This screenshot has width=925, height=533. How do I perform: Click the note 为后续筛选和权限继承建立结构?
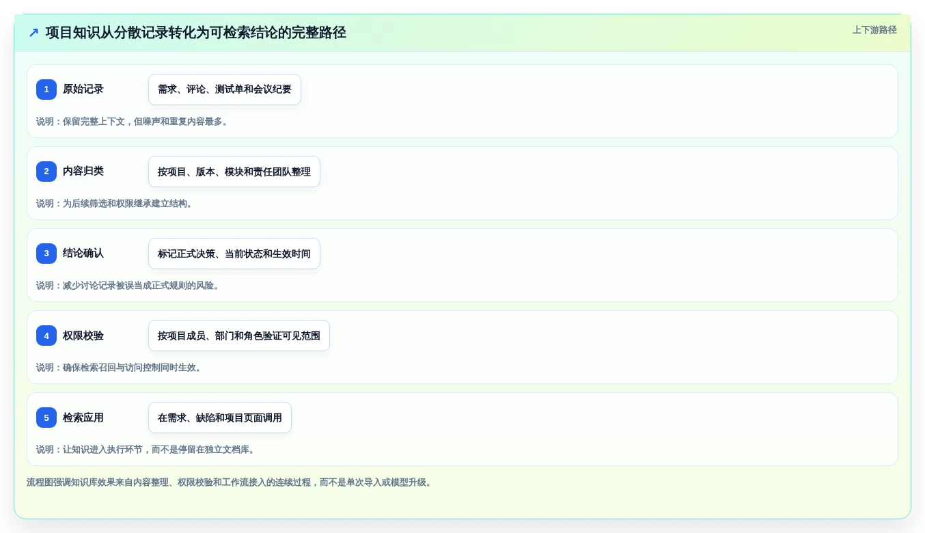(115, 204)
